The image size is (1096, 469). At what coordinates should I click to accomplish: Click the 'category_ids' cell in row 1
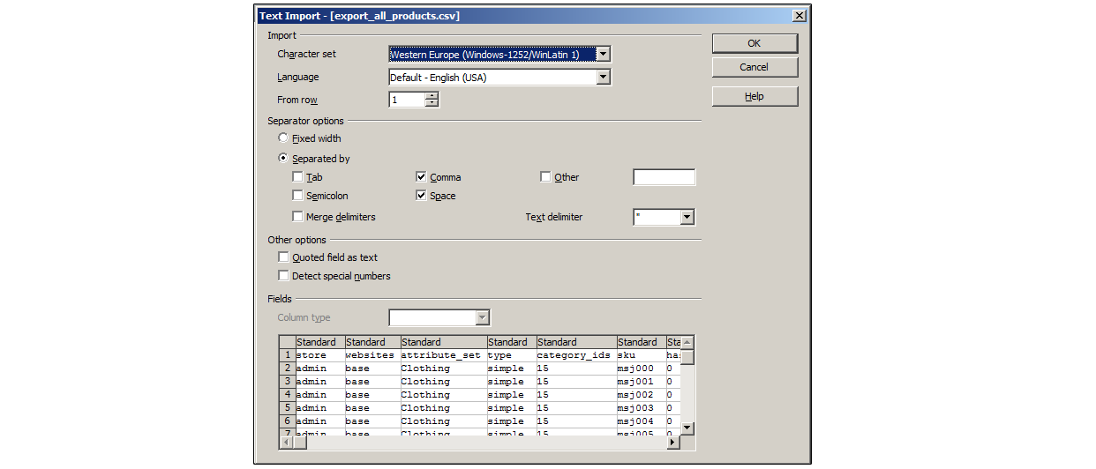coord(575,355)
